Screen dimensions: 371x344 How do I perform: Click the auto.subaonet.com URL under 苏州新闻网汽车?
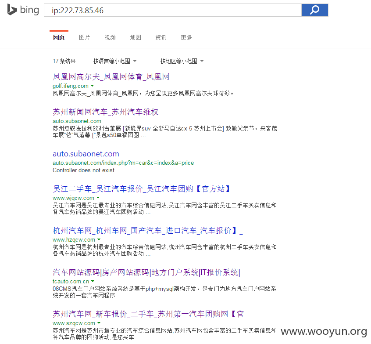pos(77,121)
